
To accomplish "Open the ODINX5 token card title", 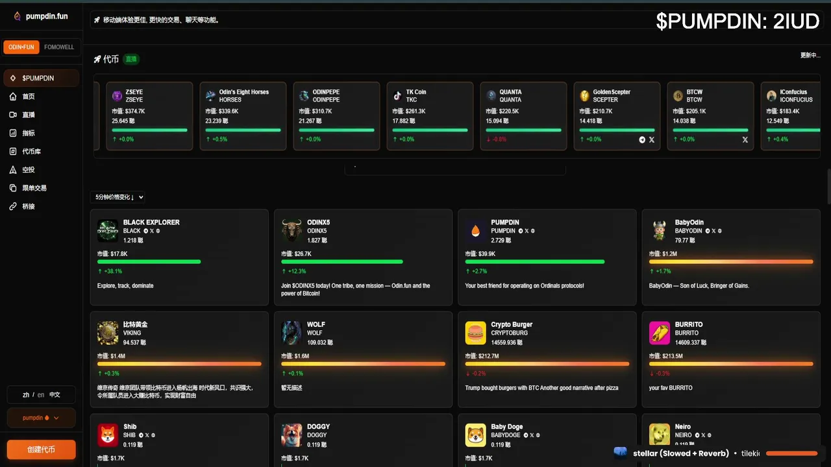I will [319, 222].
